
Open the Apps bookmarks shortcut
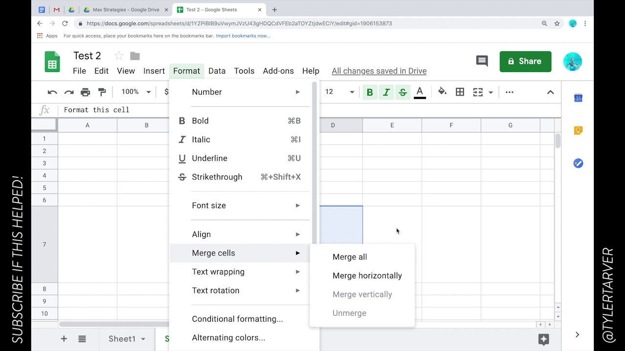[47, 36]
